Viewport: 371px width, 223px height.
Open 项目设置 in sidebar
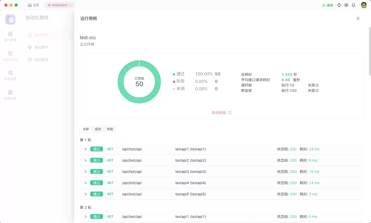(x=10, y=75)
